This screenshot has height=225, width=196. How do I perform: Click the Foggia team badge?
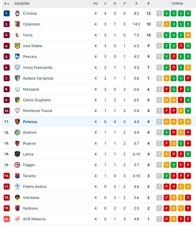pos(17,165)
